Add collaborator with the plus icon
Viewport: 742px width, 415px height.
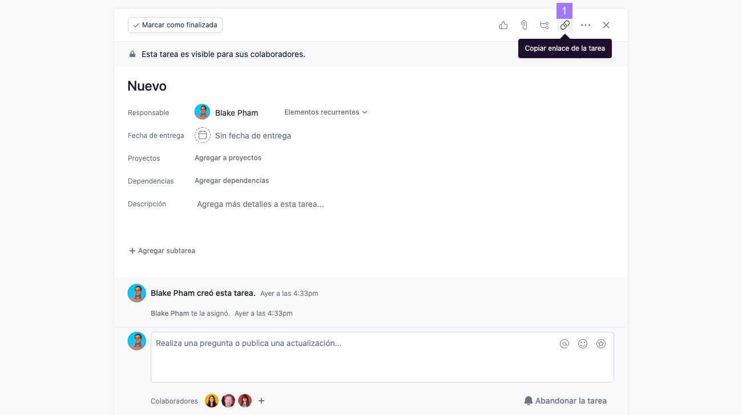coord(261,401)
